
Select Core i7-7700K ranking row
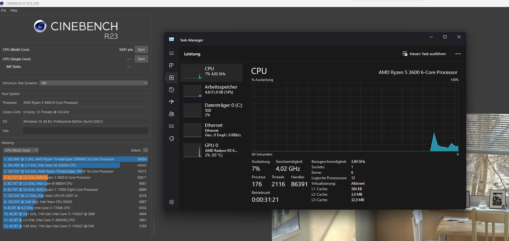75,208
